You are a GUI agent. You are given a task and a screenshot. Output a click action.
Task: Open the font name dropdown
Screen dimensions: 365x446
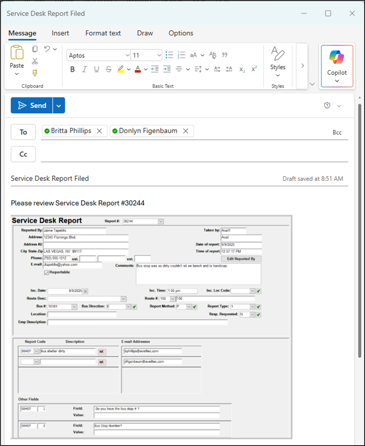(127, 55)
